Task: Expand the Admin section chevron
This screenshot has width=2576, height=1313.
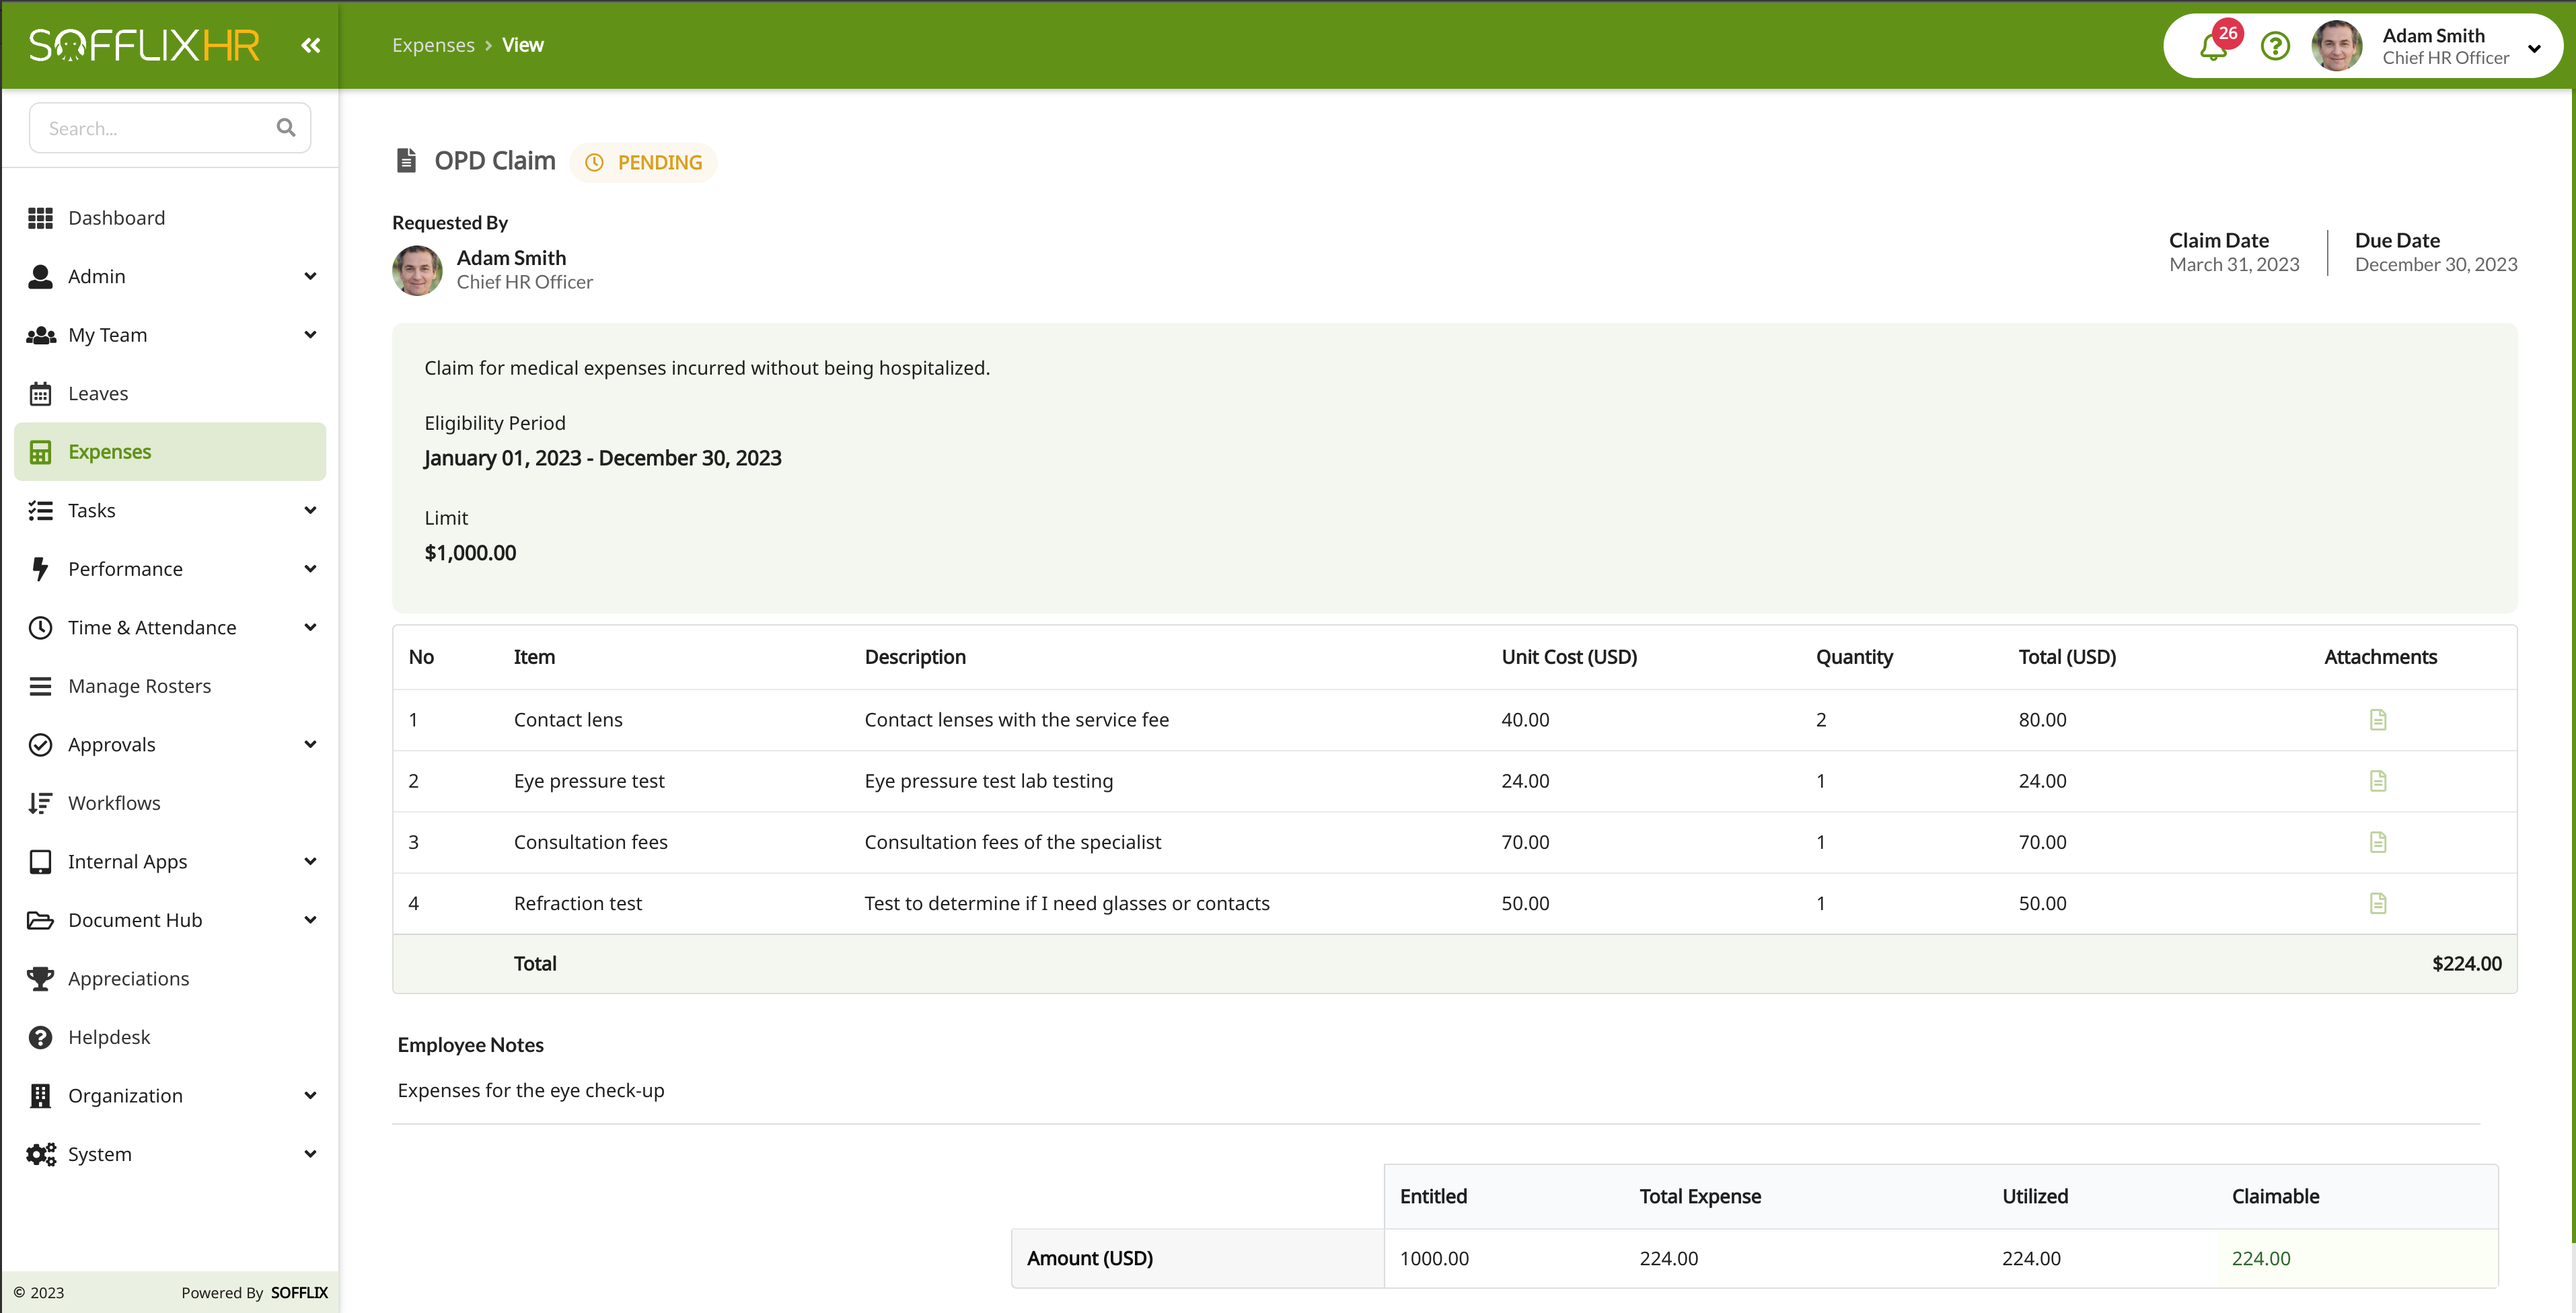Action: [x=310, y=276]
